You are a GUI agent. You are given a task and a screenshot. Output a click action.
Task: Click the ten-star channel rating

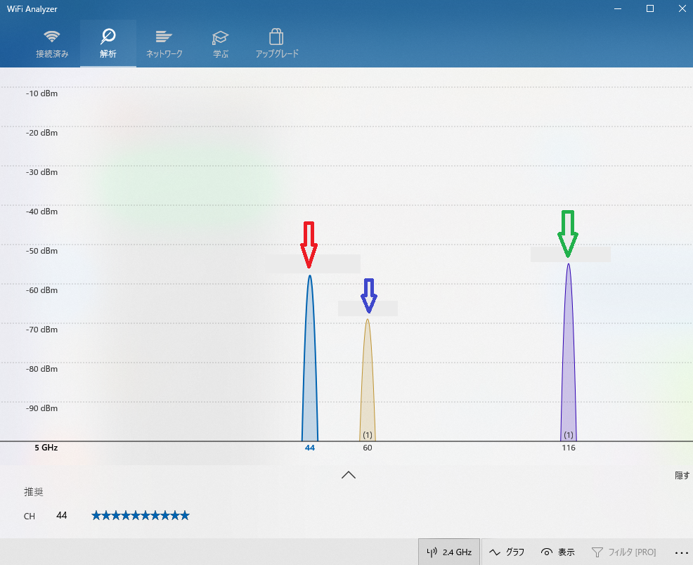tap(141, 515)
